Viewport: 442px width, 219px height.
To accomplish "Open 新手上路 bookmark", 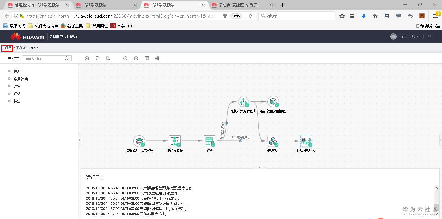I will [x=72, y=26].
